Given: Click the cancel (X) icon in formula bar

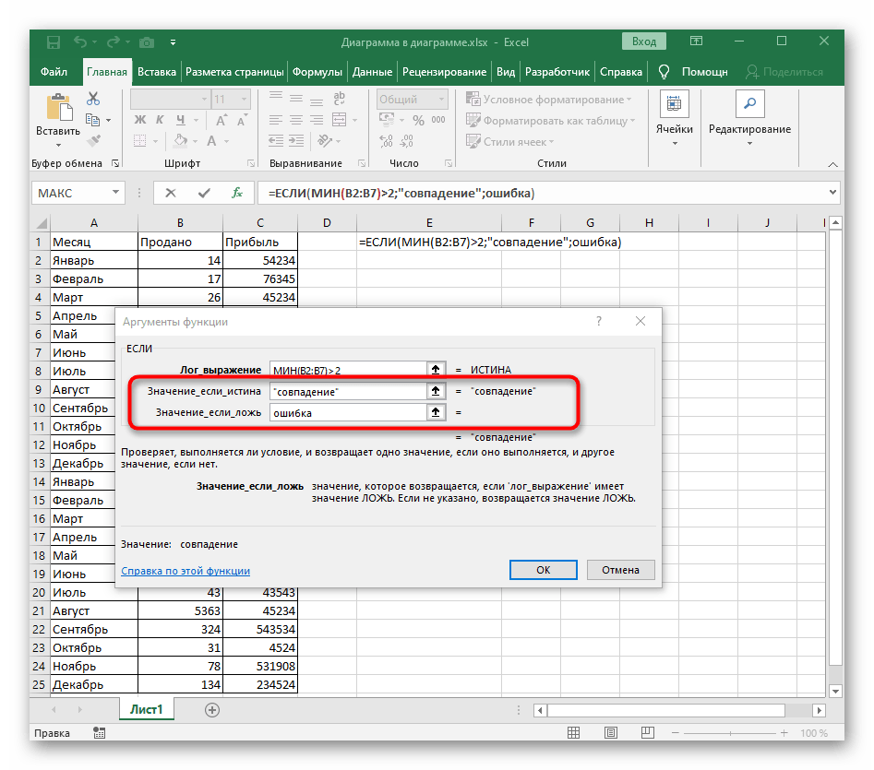Looking at the screenshot, I should tap(171, 193).
